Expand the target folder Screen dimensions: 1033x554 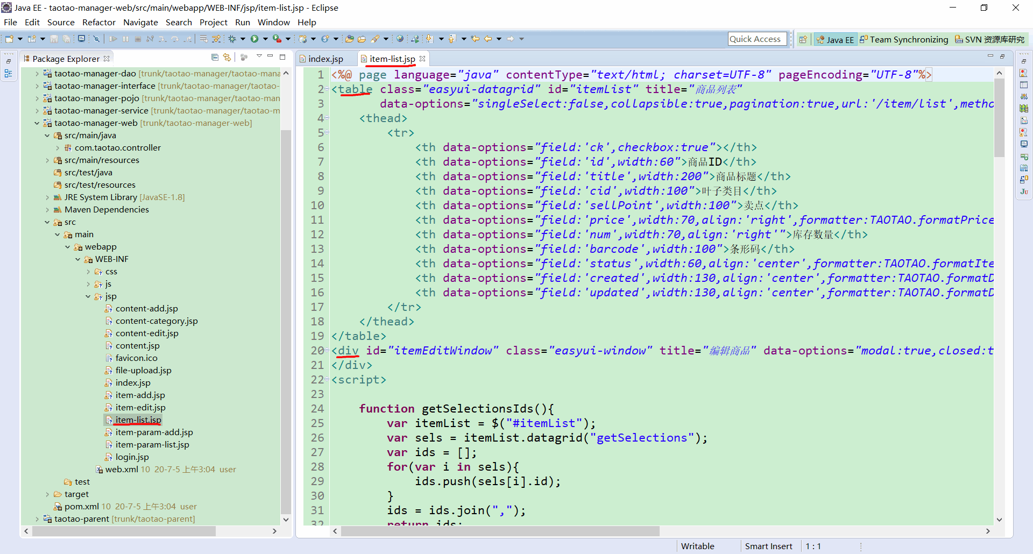click(x=47, y=494)
